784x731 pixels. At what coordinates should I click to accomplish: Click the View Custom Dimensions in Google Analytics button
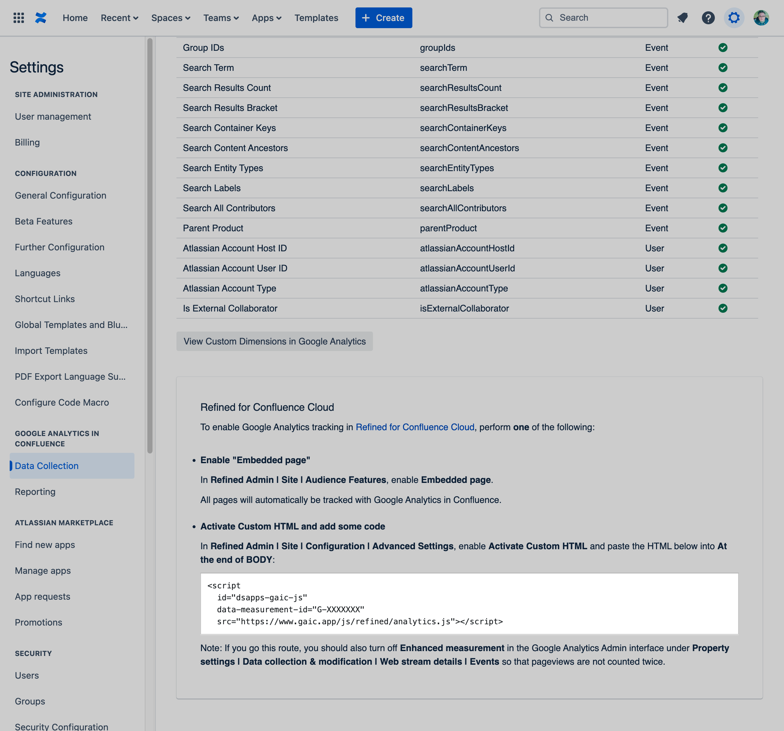coord(274,341)
